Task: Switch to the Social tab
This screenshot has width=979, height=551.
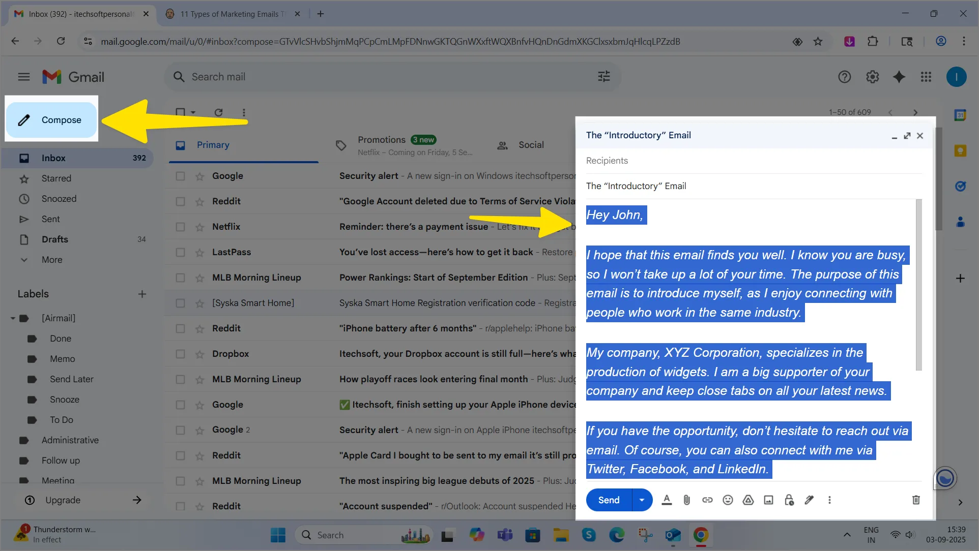Action: tap(531, 145)
